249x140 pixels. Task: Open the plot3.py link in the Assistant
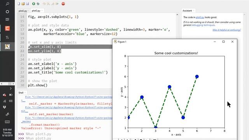[200, 17]
